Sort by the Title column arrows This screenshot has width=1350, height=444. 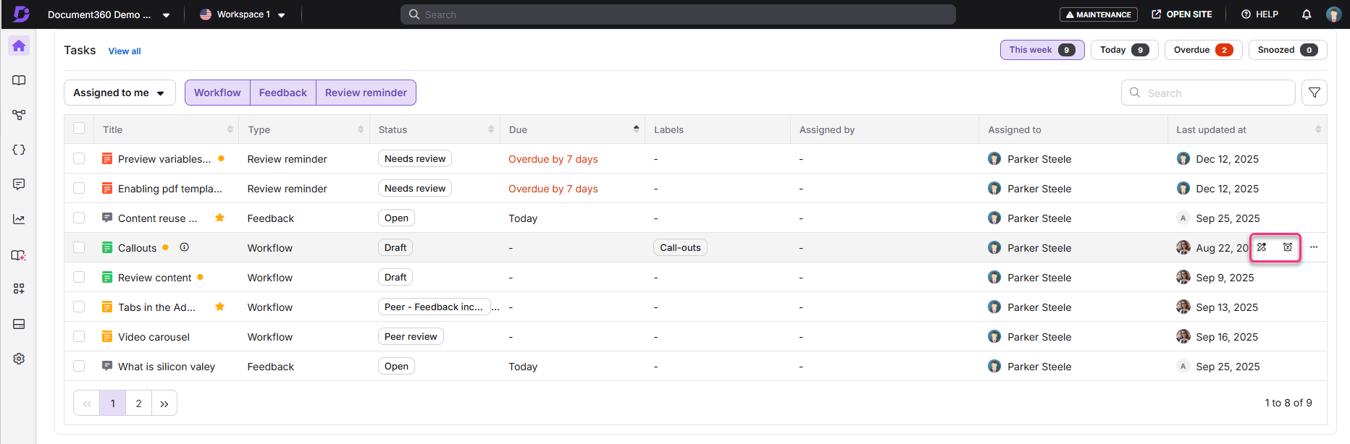230,129
